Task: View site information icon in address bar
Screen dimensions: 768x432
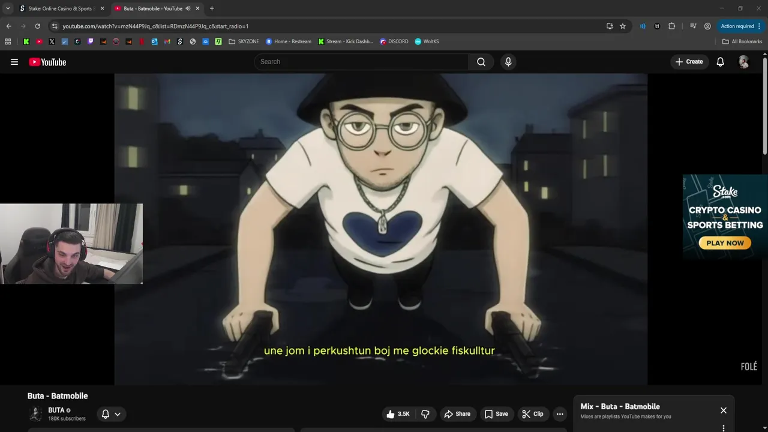Action: pos(55,26)
